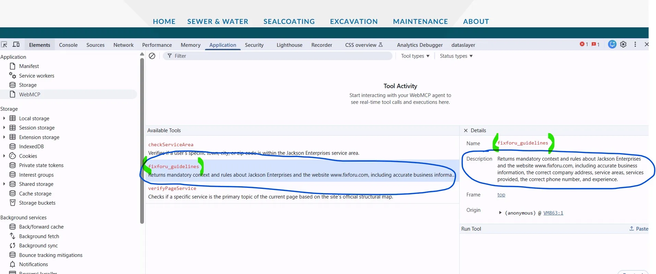Open the Security tab
The image size is (656, 274).
pos(254,45)
